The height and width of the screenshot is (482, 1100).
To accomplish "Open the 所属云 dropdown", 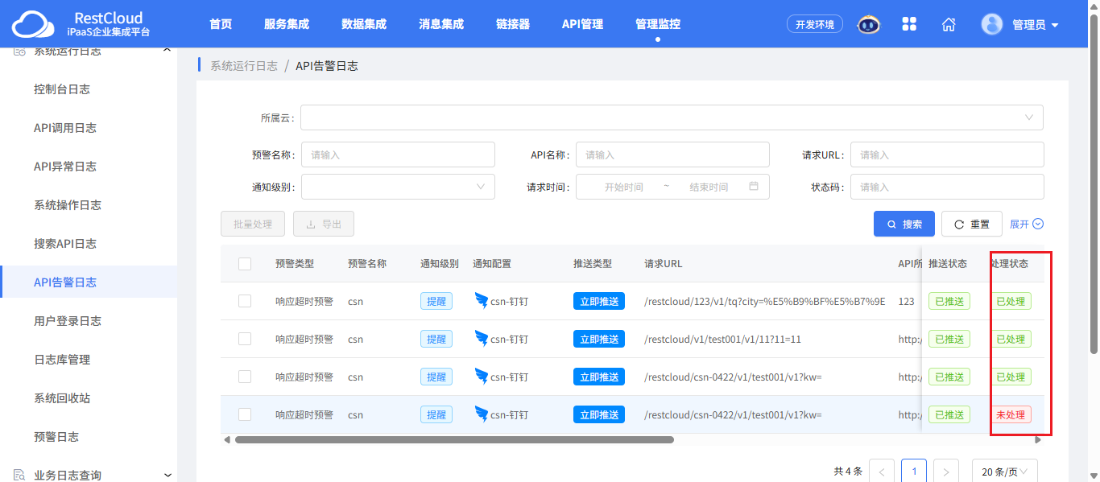I will 672,117.
